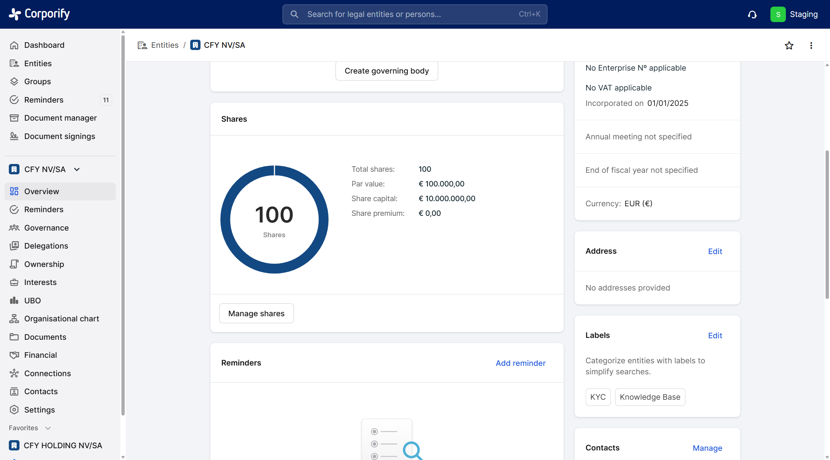Screen dimensions: 830x460
Task: Open the three-dot more options menu
Action: click(811, 46)
